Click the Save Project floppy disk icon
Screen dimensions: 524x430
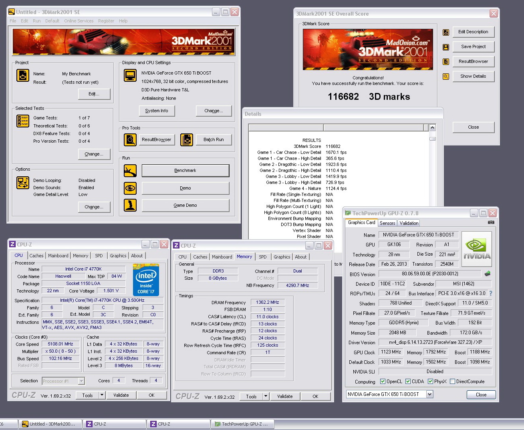click(446, 47)
